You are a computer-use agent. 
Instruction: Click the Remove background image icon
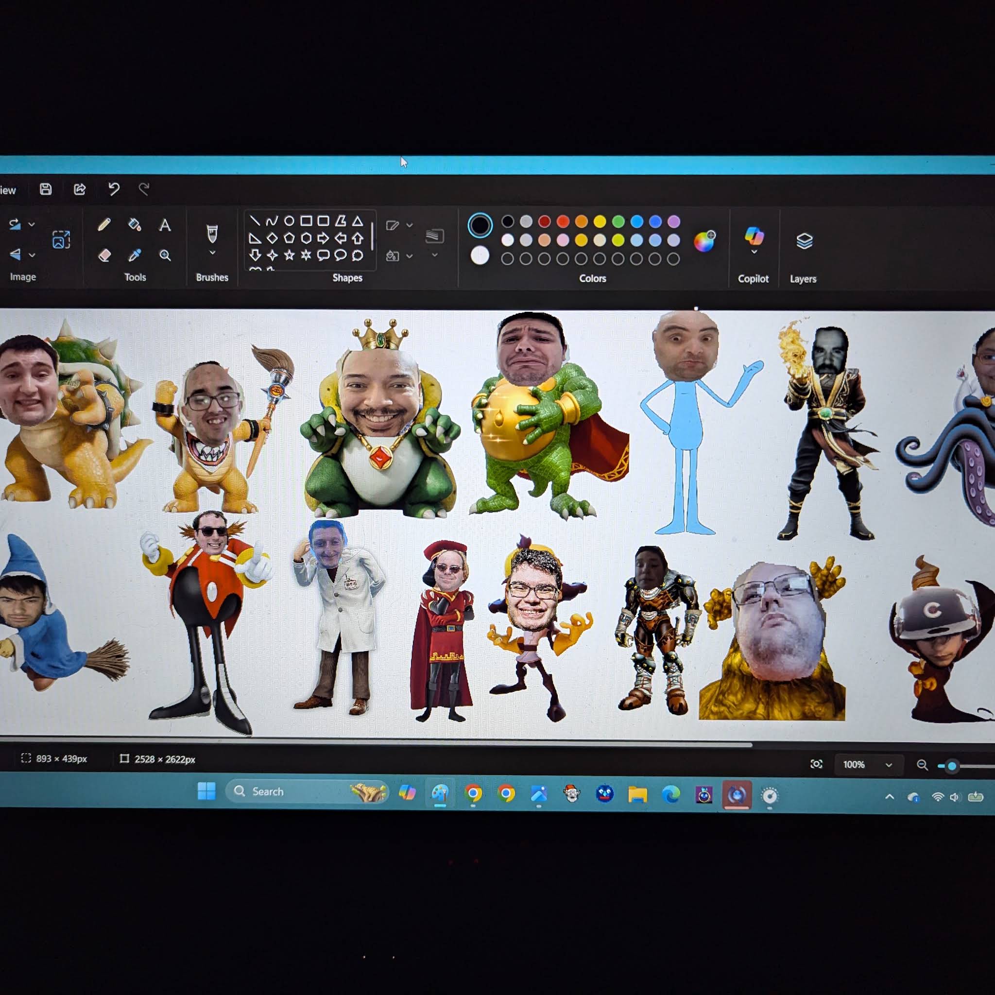coord(61,240)
